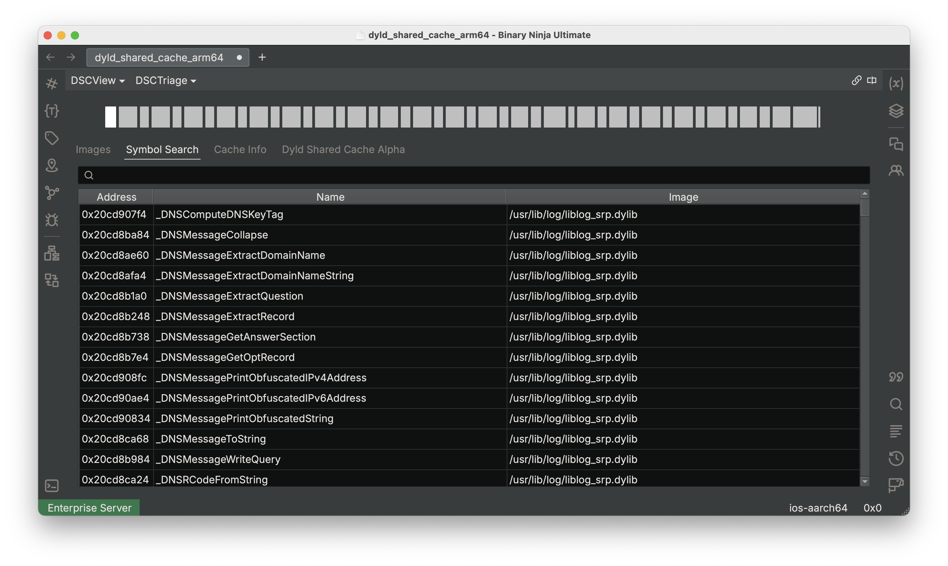
Task: Select the _DNSMessageToString row
Action: click(469, 439)
